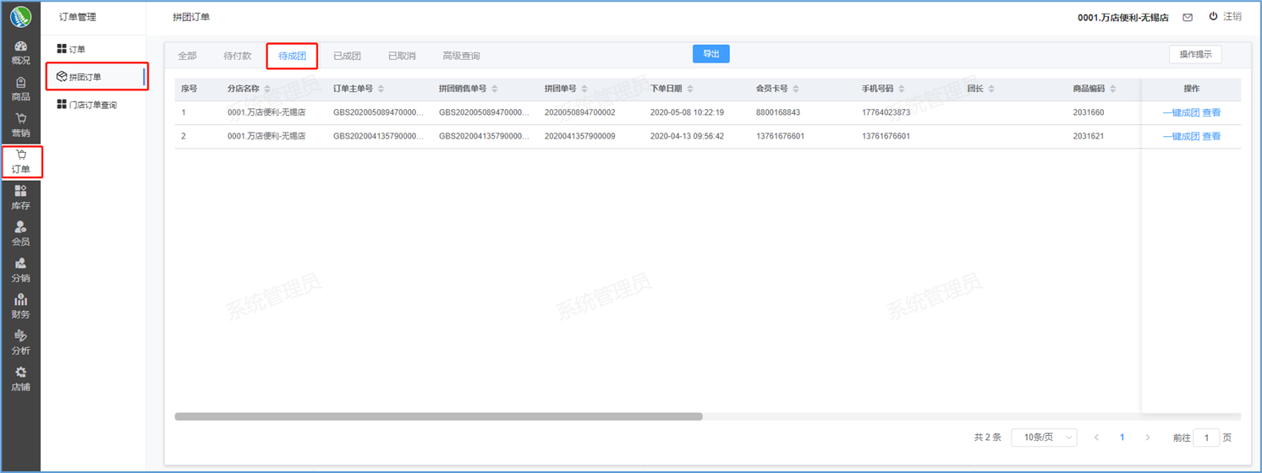This screenshot has width=1262, height=473.
Task: Expand the 10条/页 page size dropdown
Action: click(x=1044, y=438)
